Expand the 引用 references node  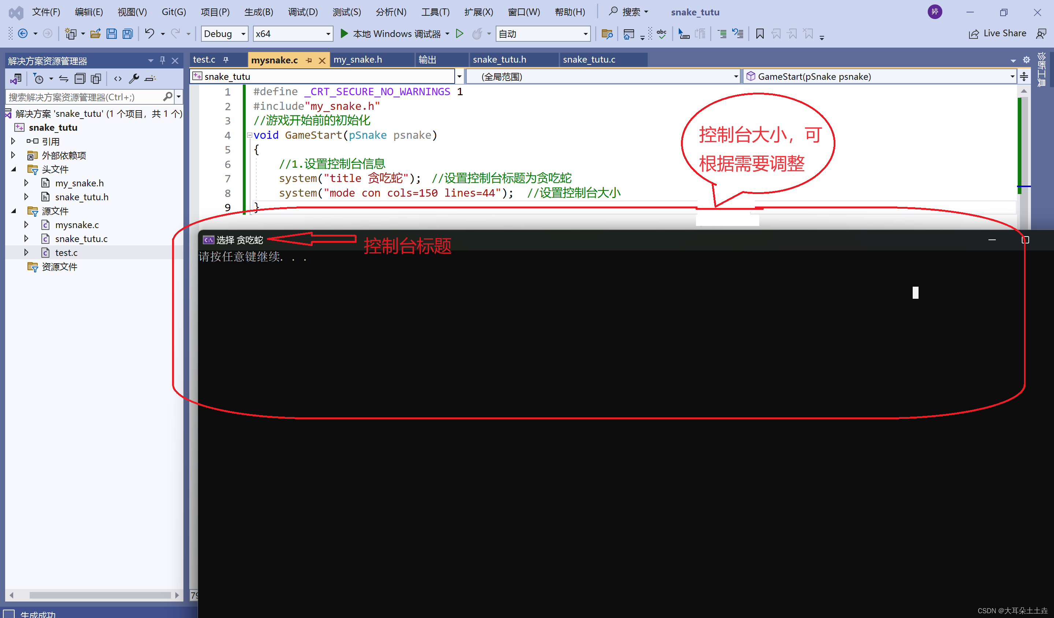coord(13,141)
